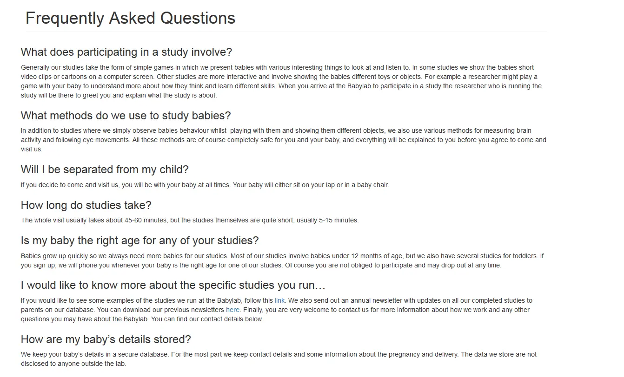Click the sentence 'If you decide to come and visit us'
This screenshot has width=624, height=377.
pos(205,185)
